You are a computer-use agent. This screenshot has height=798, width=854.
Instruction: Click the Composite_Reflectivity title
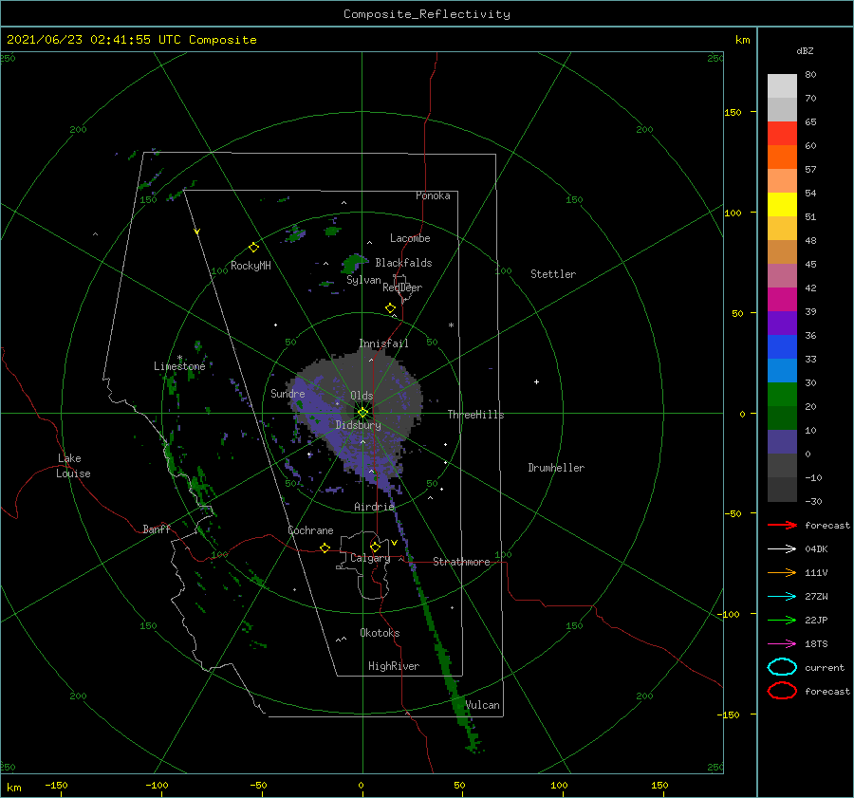point(426,14)
